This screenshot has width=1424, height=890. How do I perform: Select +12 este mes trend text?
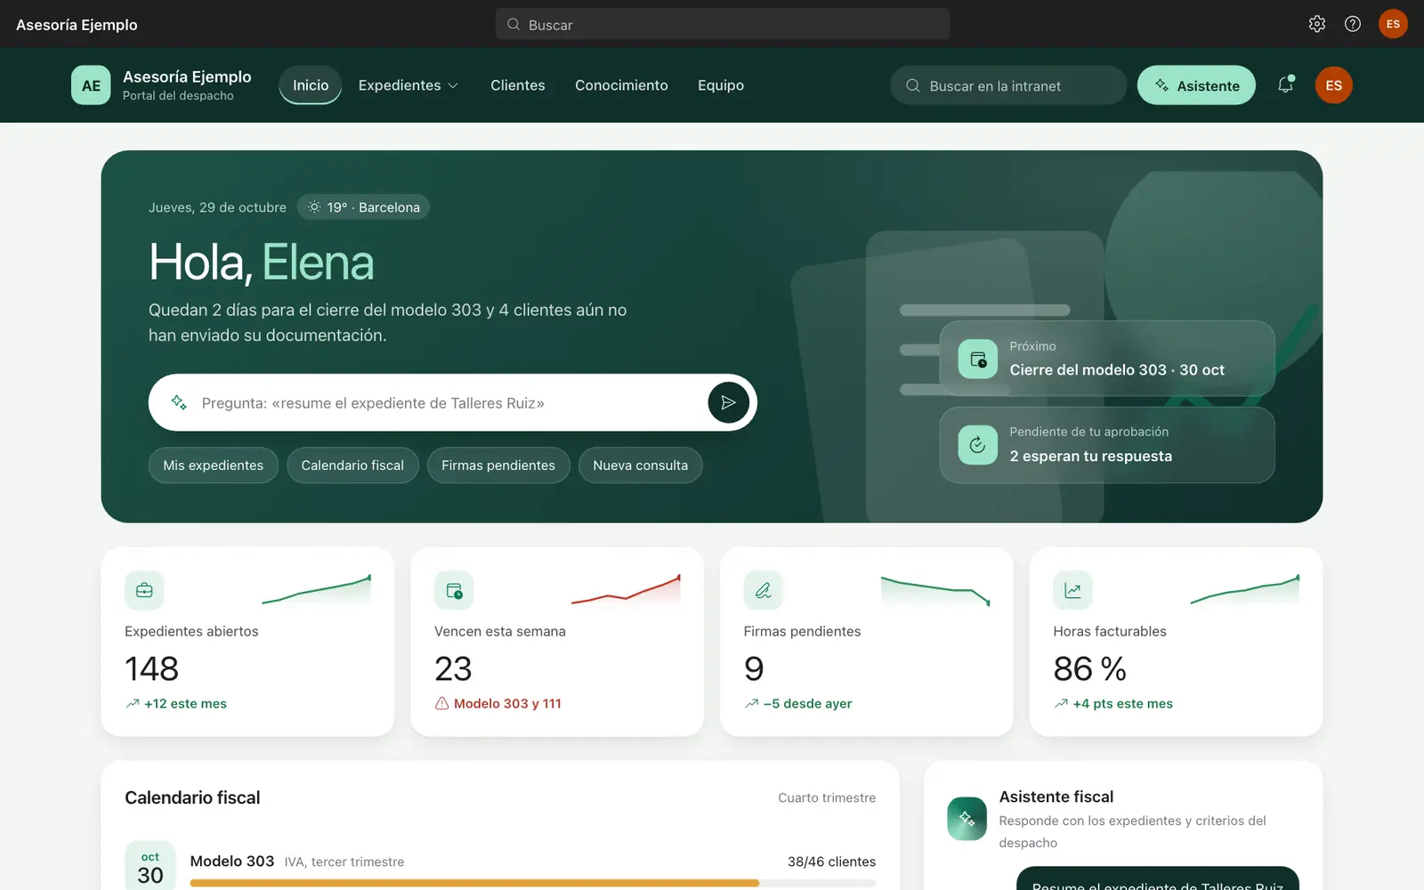(x=185, y=703)
